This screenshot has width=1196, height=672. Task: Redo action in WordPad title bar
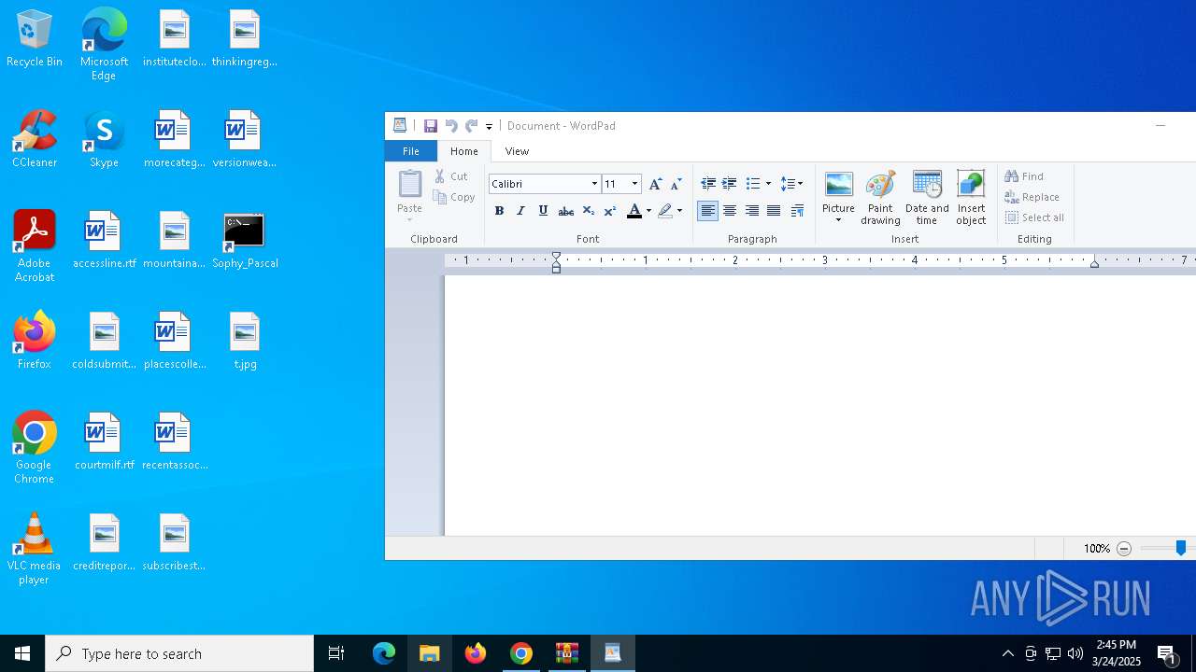(x=472, y=126)
